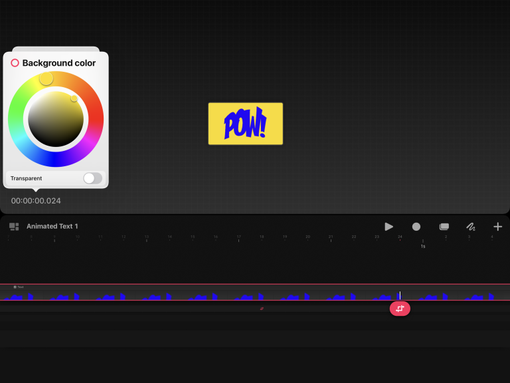
Task: Click frame 17 on the timeline ruler
Action: 239,238
